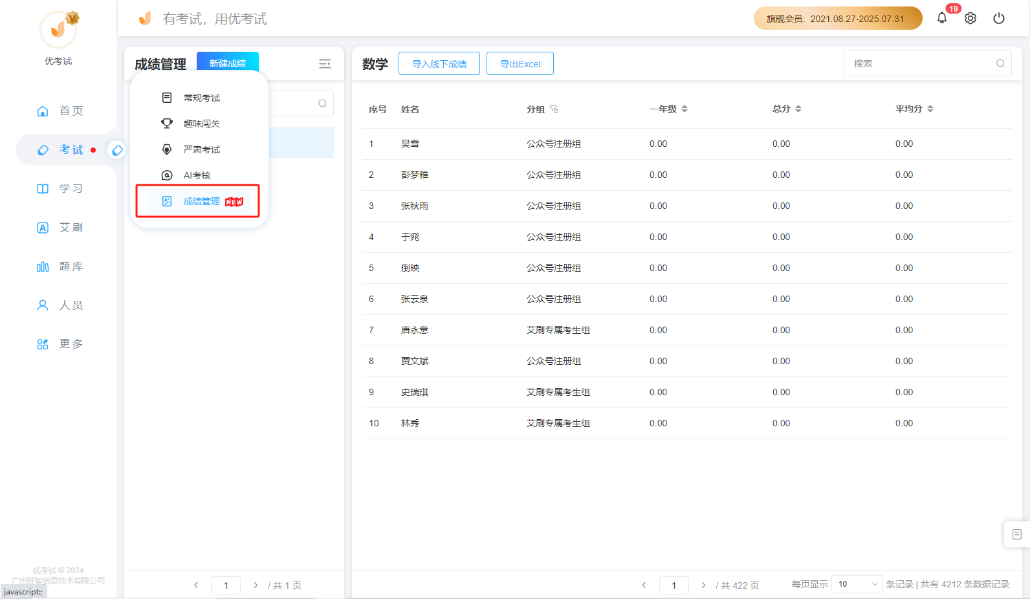Select row with name 唐永意
This screenshot has width=1030, height=599.
pos(687,330)
